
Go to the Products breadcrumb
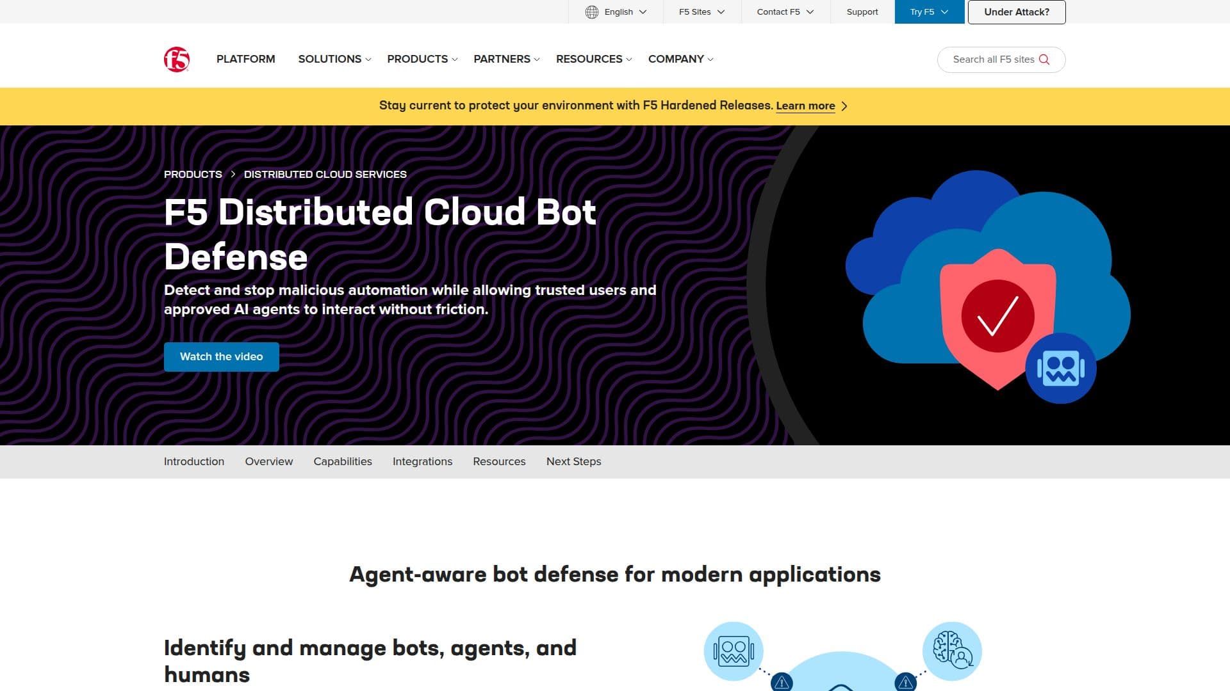pos(193,174)
